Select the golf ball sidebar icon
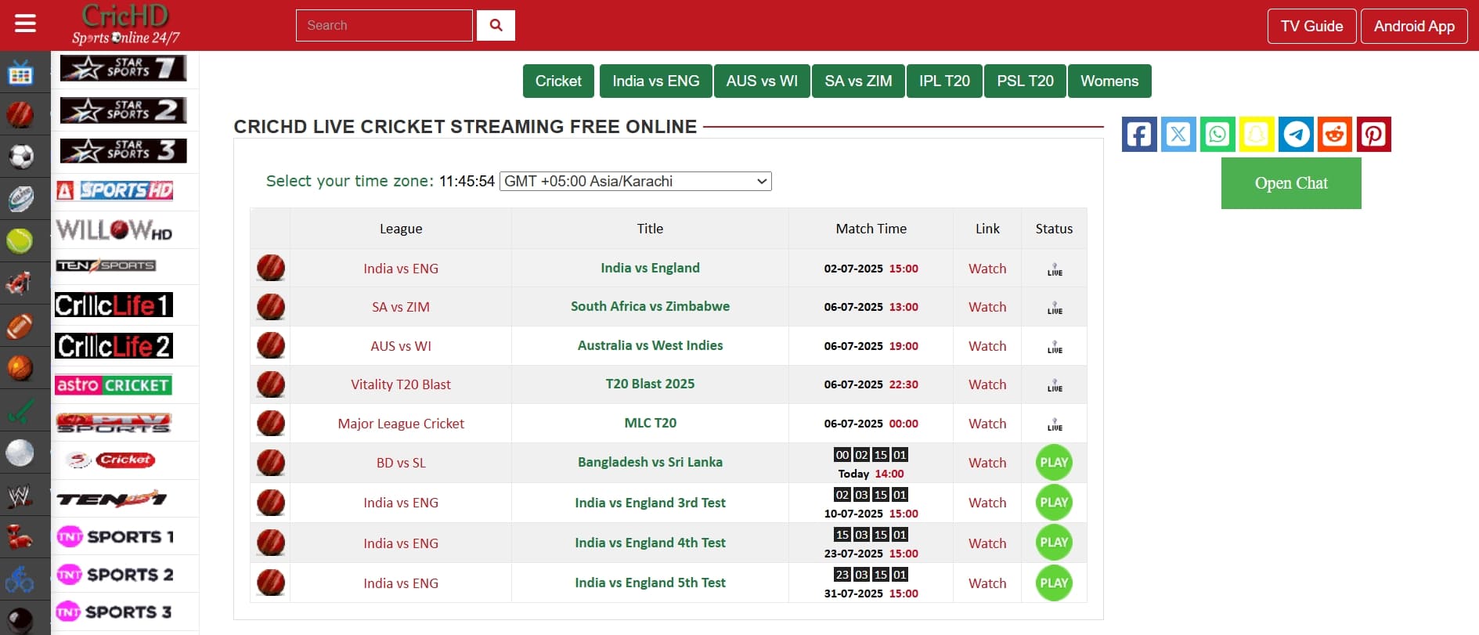The width and height of the screenshot is (1479, 635). (20, 453)
